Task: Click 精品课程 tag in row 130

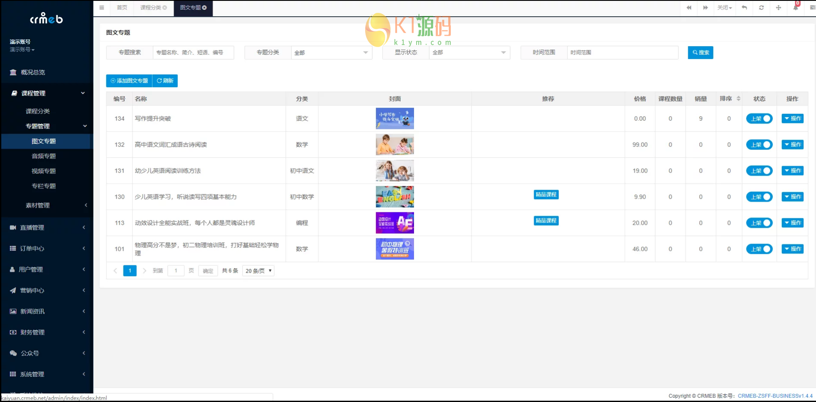Action: 546,195
